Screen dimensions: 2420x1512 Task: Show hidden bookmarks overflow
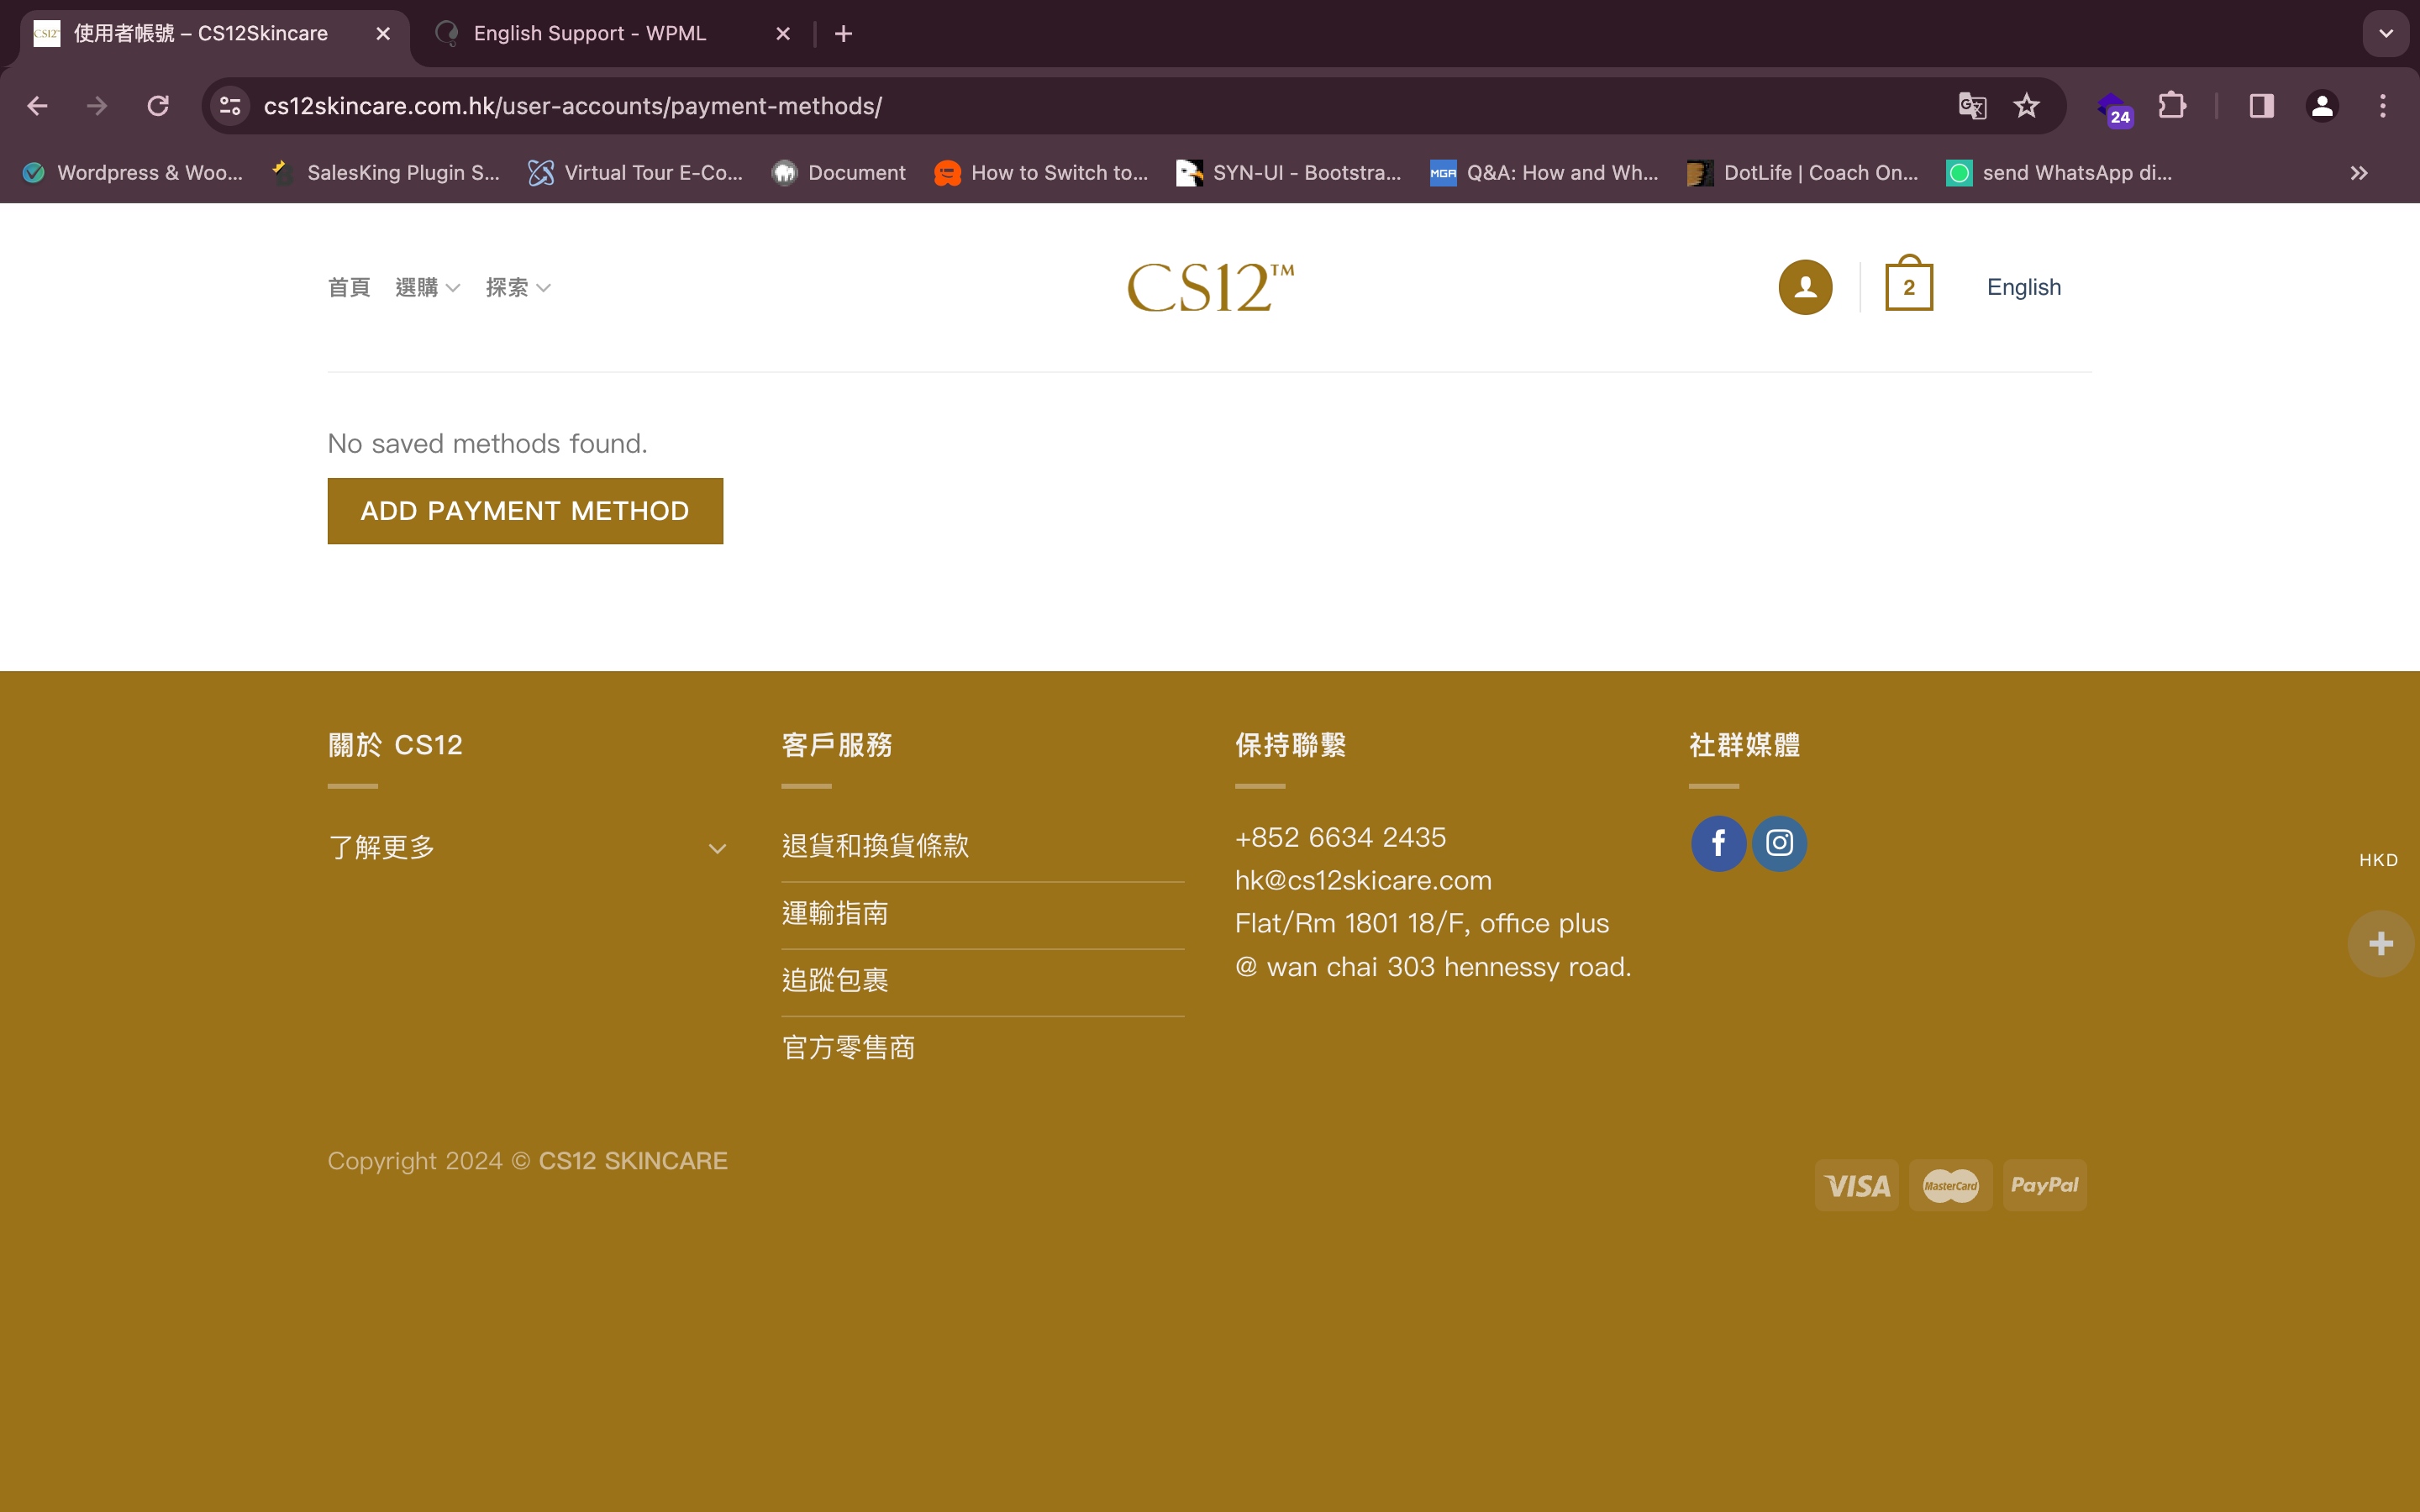point(2359,173)
